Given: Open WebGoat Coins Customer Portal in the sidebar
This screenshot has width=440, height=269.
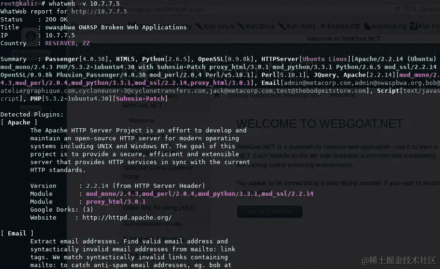Looking at the screenshot, I should coord(158,172).
